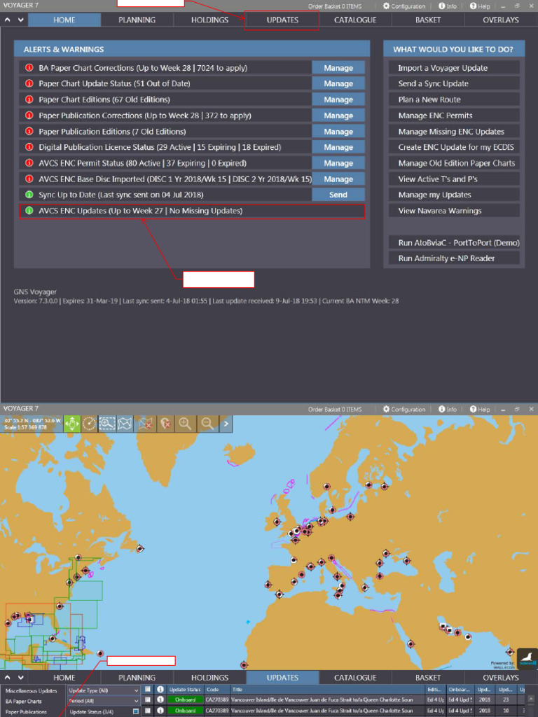
Task: Click Import a Voyager Update
Action: (x=454, y=68)
